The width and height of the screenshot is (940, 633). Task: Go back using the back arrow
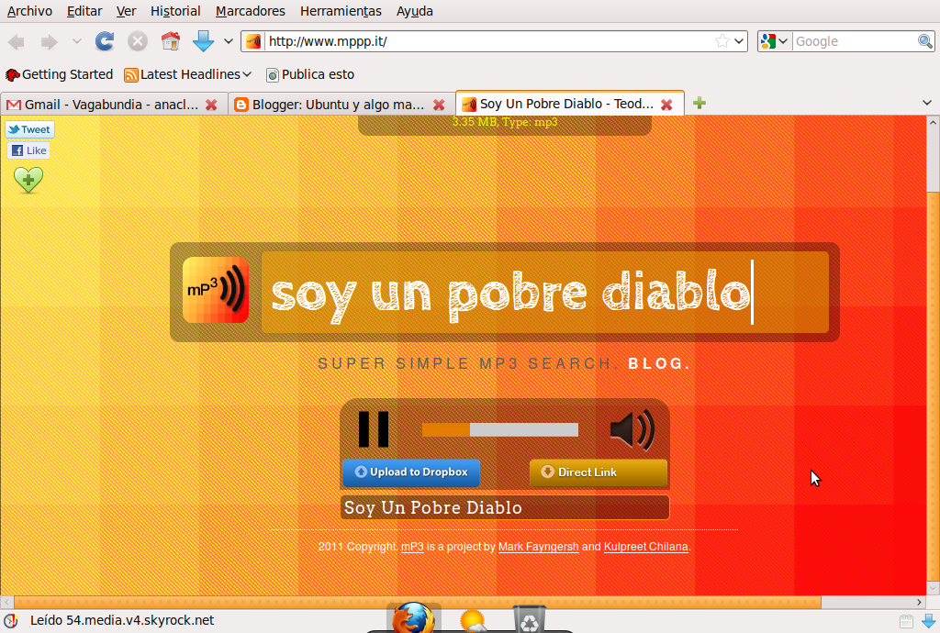tap(17, 42)
